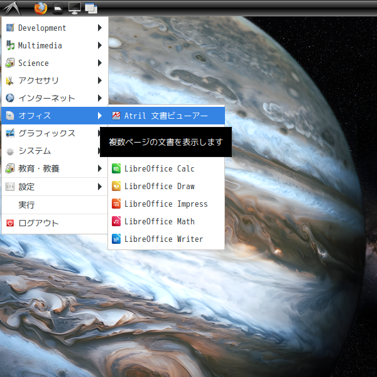Viewport: 377px width, 377px height.
Task: Click the orange LibreOffice Impress icon
Action: [x=116, y=204]
